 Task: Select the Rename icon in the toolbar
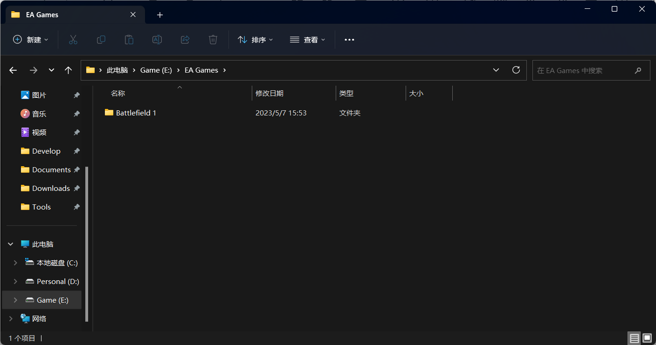157,40
